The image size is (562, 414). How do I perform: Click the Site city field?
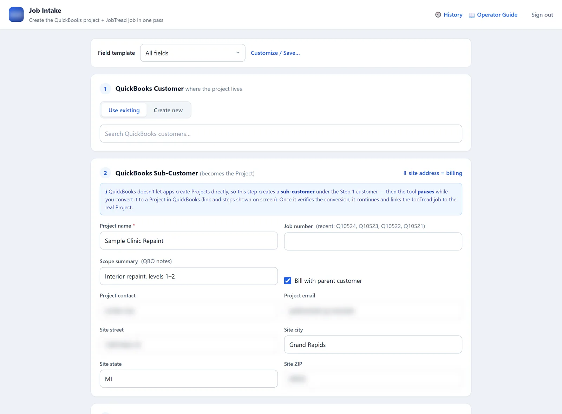373,345
